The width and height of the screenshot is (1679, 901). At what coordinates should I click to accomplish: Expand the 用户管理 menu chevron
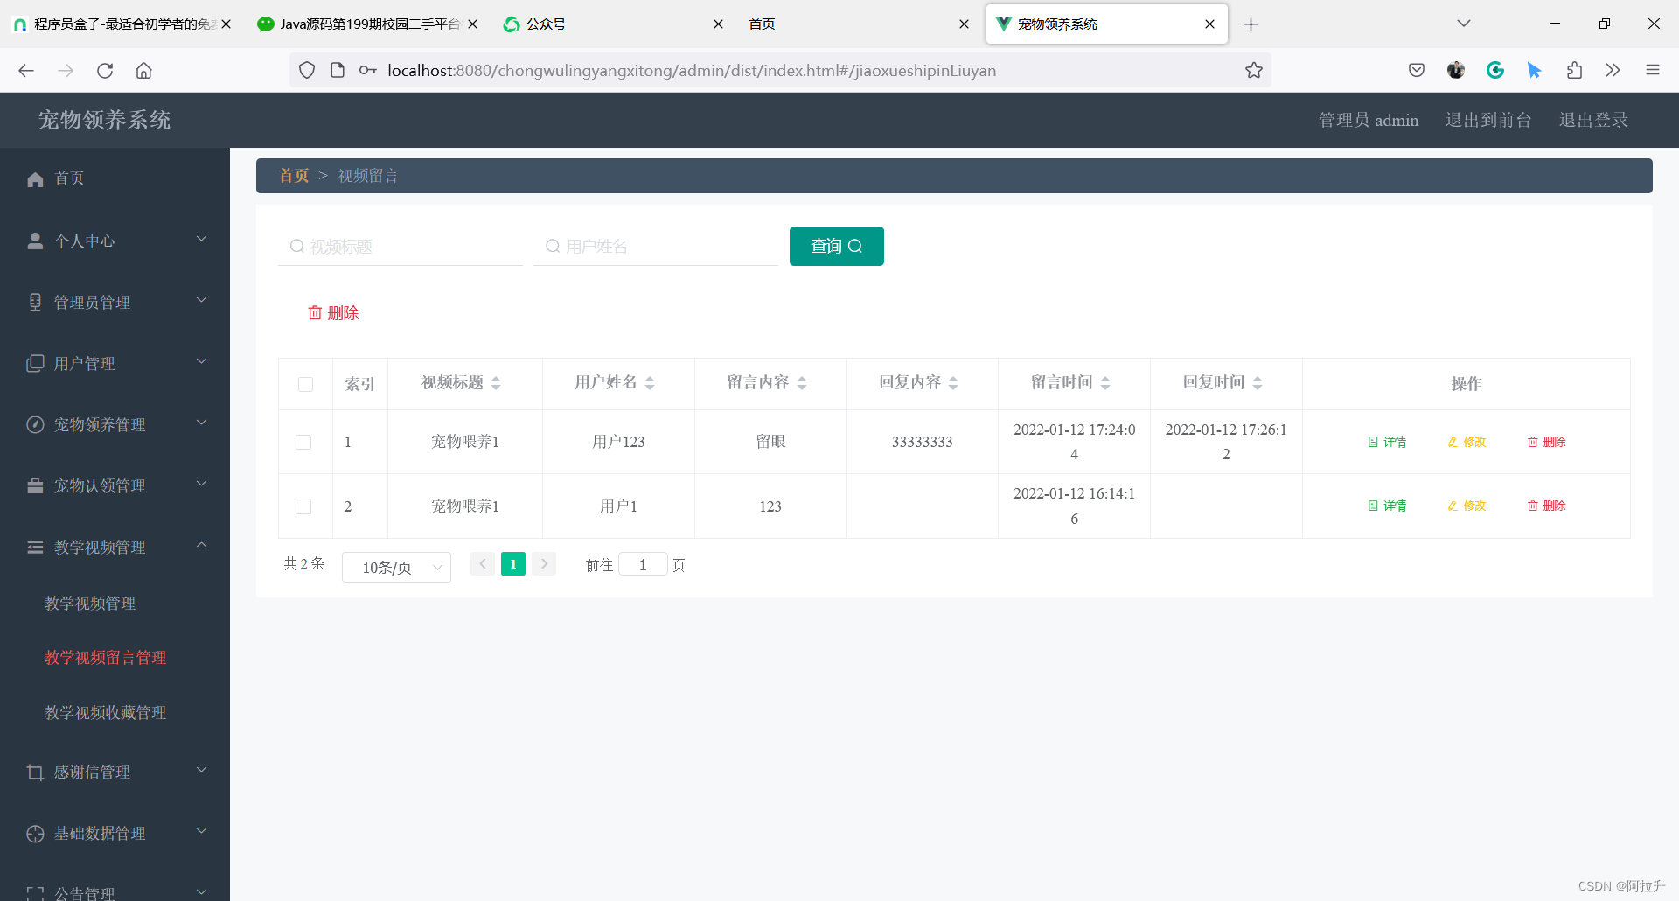tap(202, 361)
